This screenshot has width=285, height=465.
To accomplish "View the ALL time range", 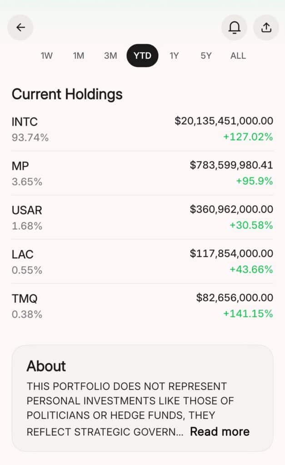I will pos(238,56).
